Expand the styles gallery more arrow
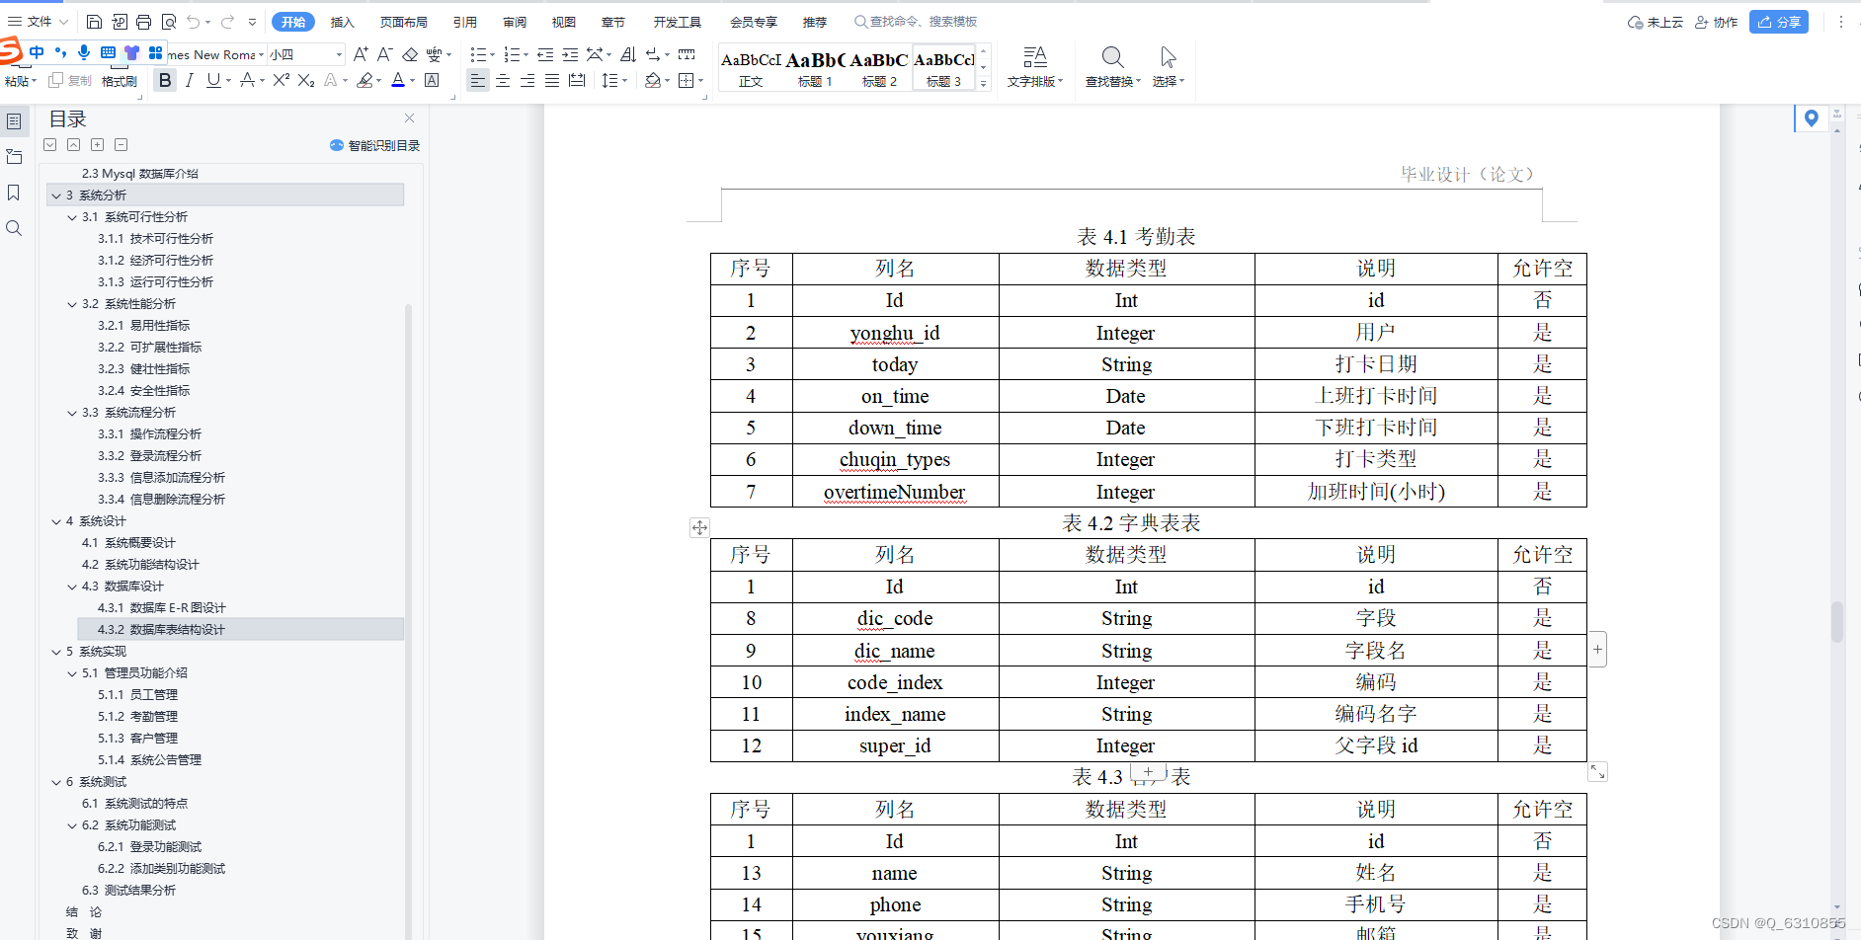The image size is (1861, 940). pos(983,84)
